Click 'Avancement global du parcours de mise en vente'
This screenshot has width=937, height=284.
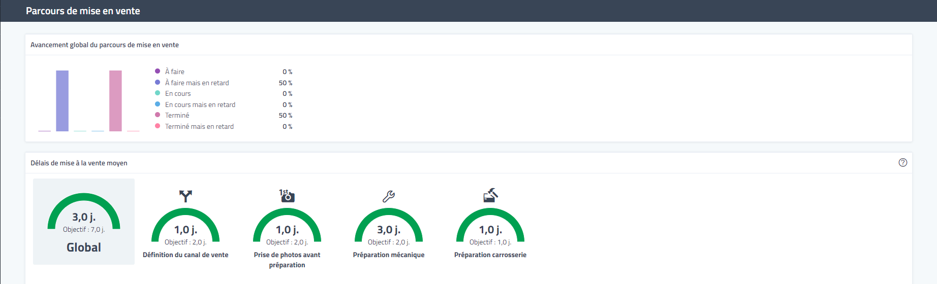(105, 45)
